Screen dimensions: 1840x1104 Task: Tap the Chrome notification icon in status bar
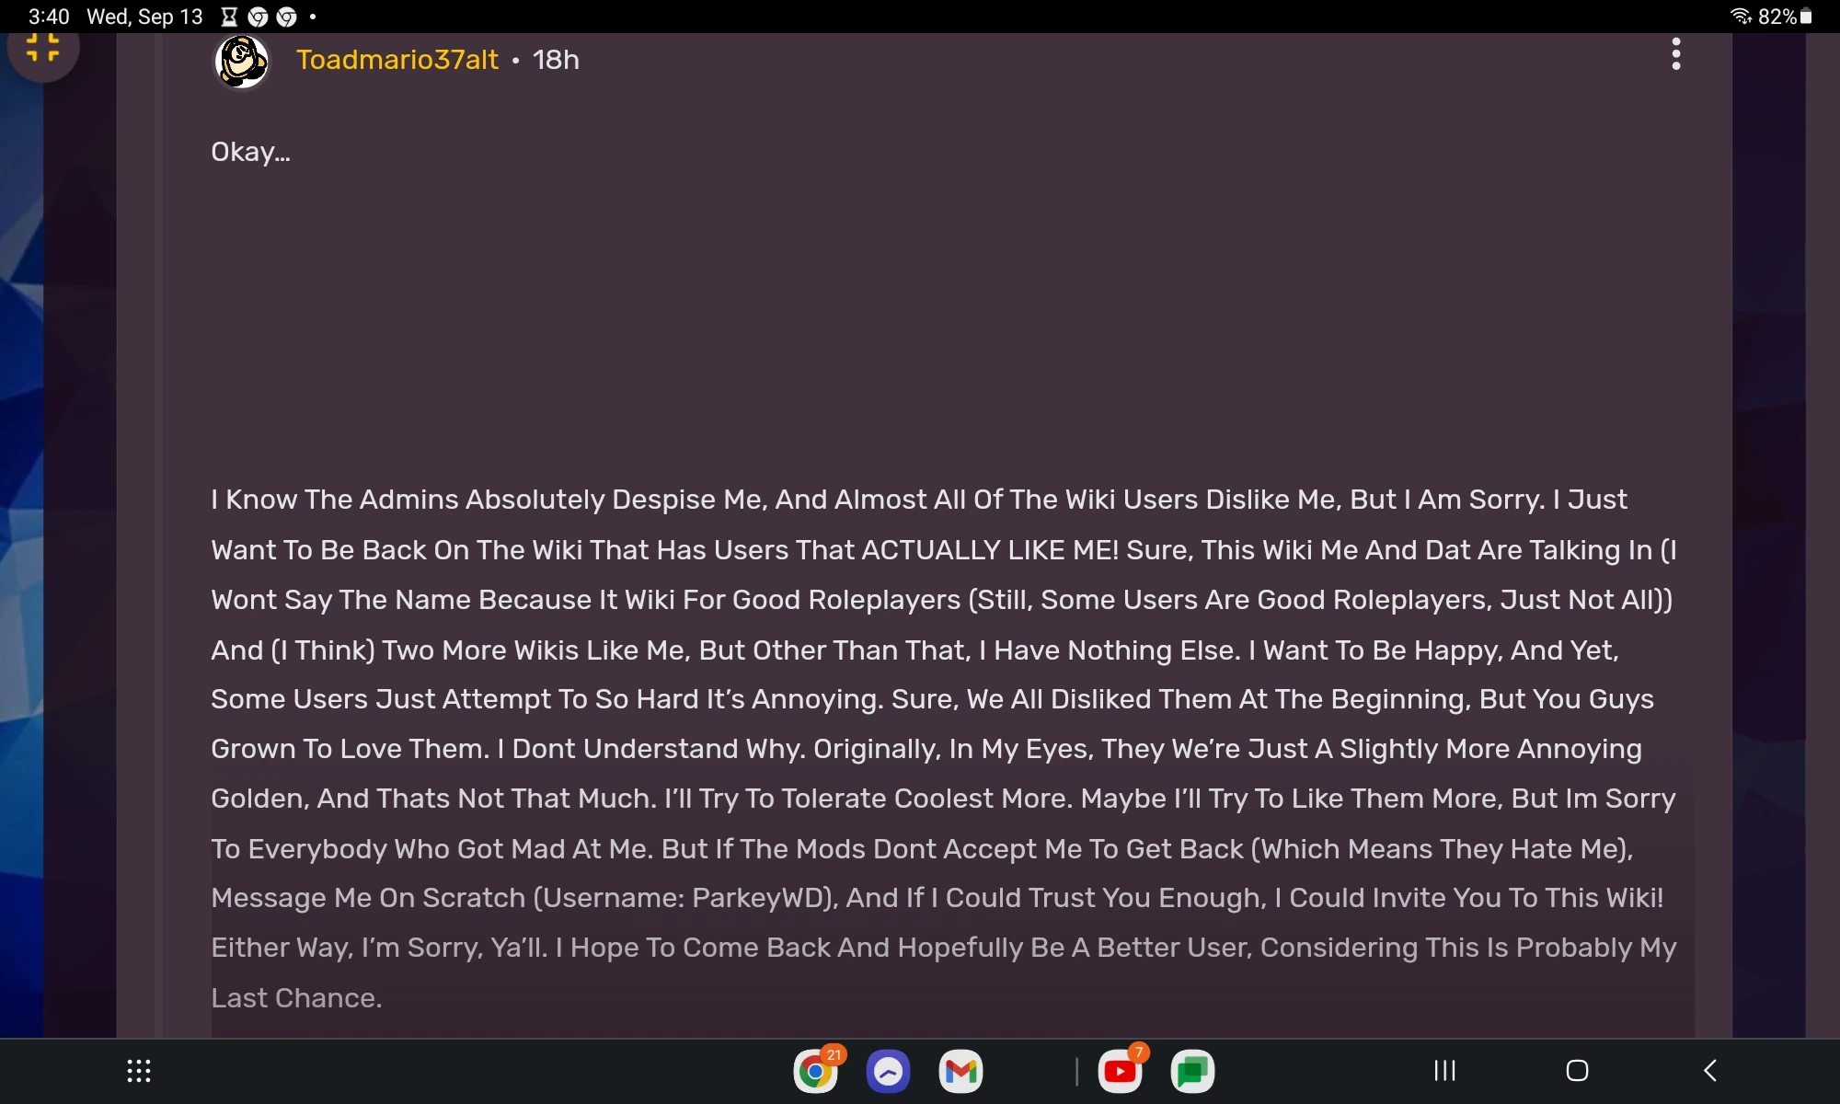(257, 16)
